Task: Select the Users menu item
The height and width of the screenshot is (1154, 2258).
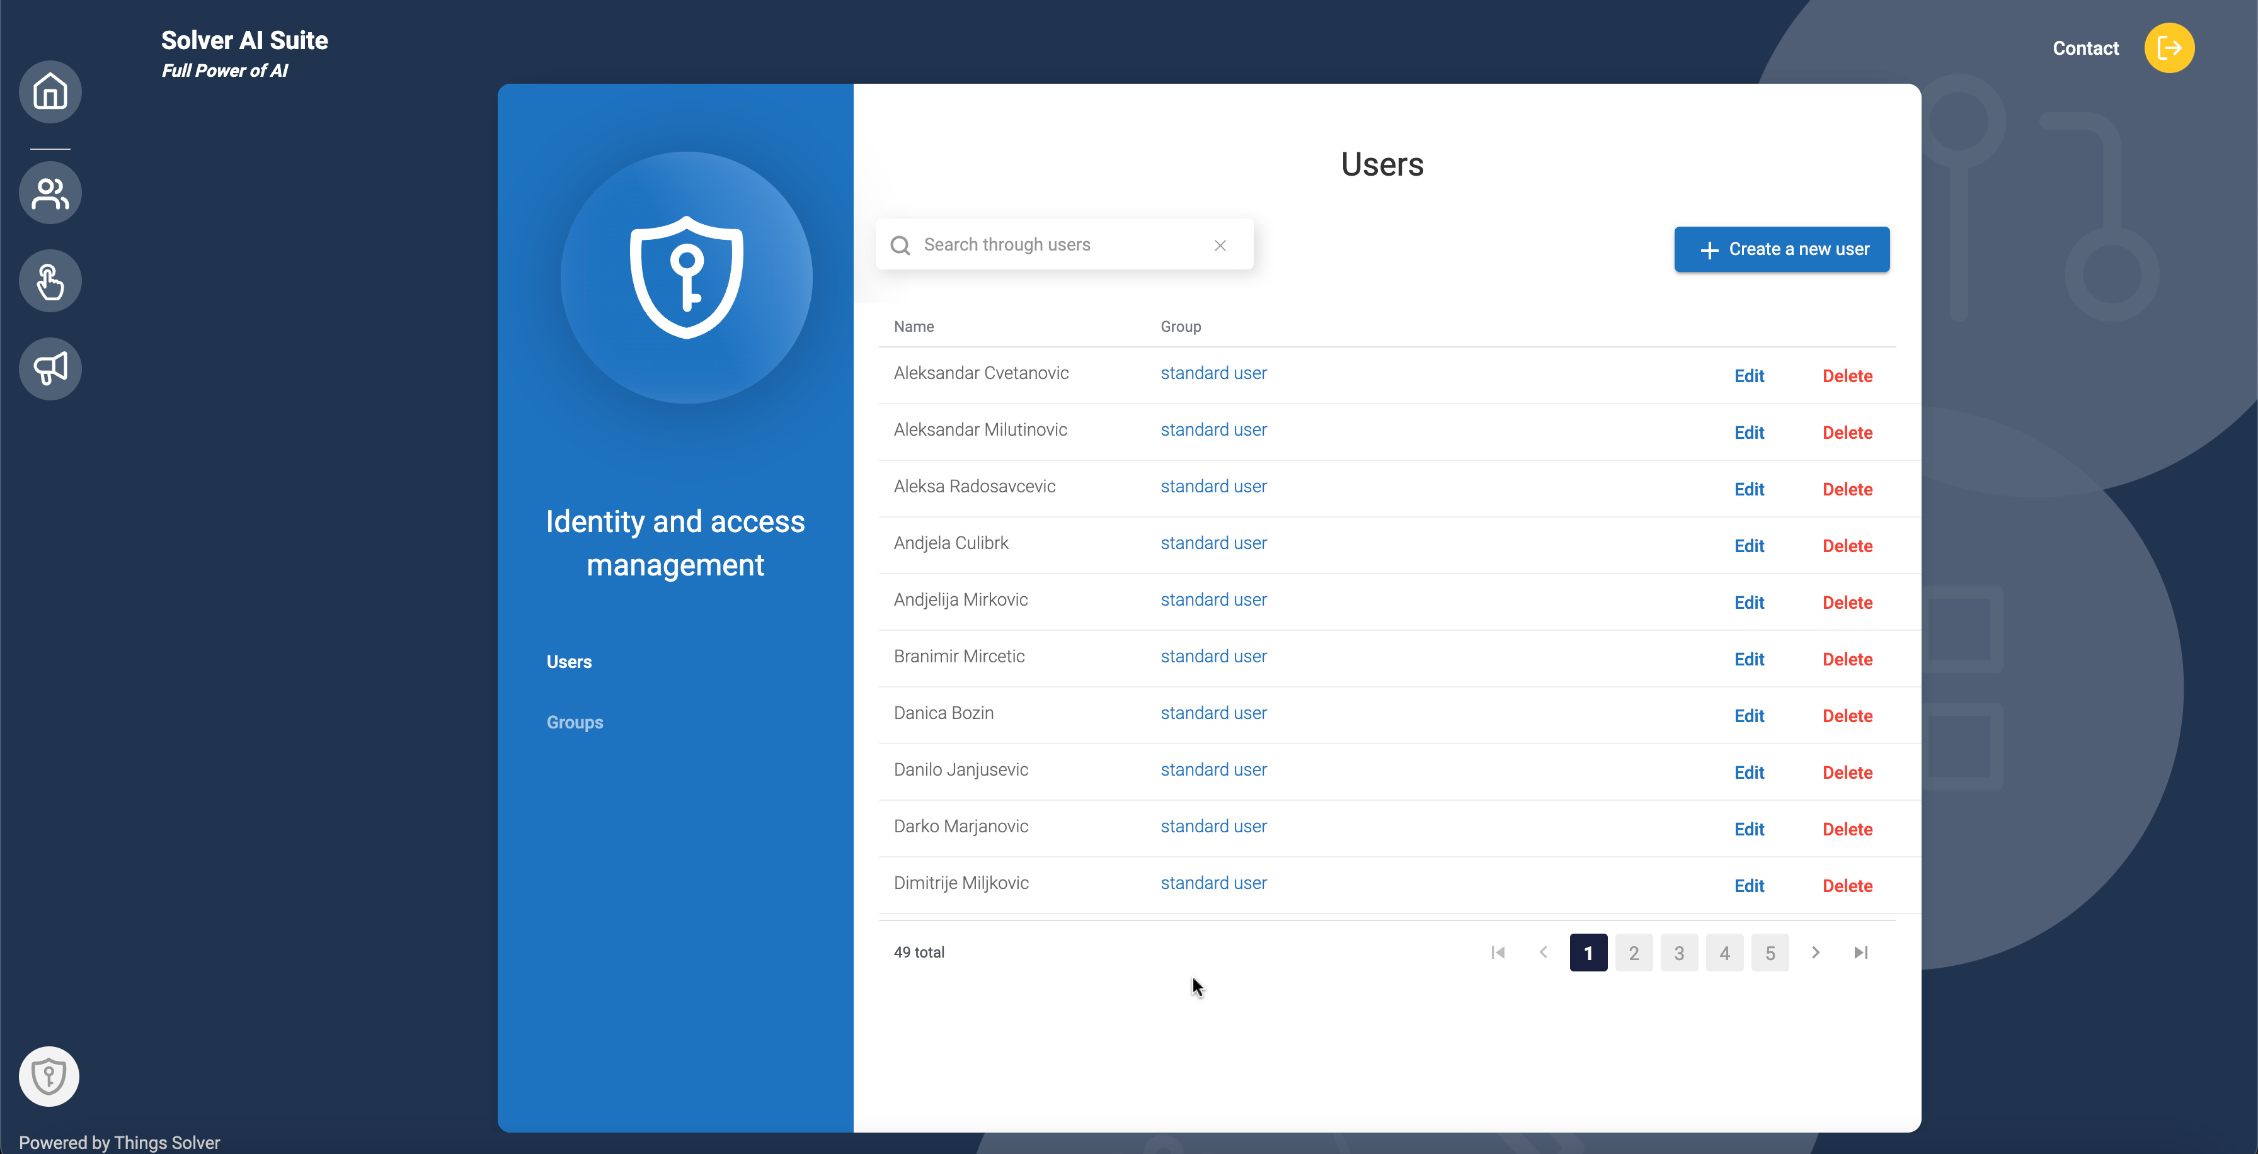Action: click(569, 662)
